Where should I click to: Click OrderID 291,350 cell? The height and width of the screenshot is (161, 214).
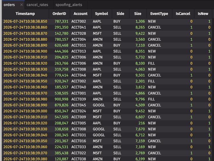click(59, 27)
